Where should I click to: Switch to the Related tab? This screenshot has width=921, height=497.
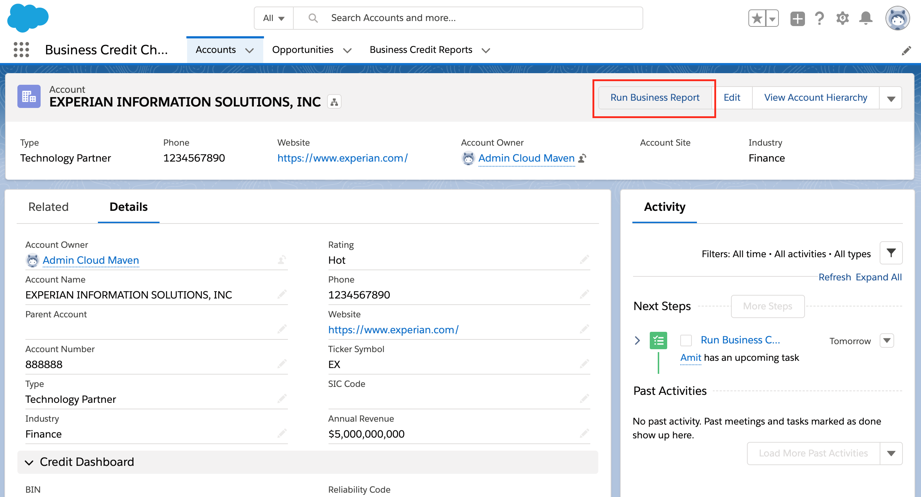[x=48, y=207]
